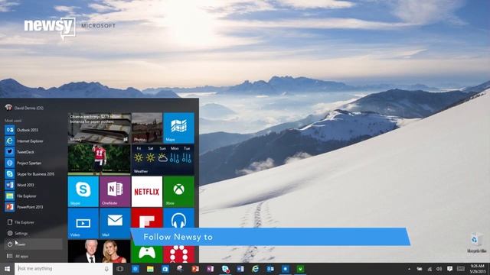Click the David Dennis user account
Image resolution: width=490 pixels, height=275 pixels.
pyautogui.click(x=24, y=108)
